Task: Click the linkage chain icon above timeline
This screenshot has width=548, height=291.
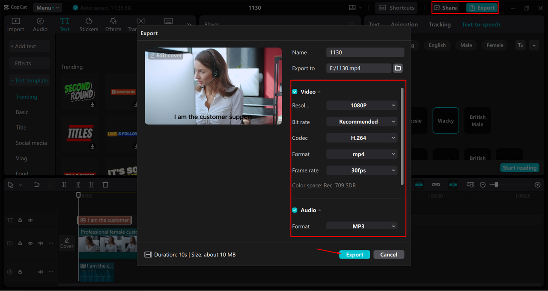Action: click(x=436, y=185)
